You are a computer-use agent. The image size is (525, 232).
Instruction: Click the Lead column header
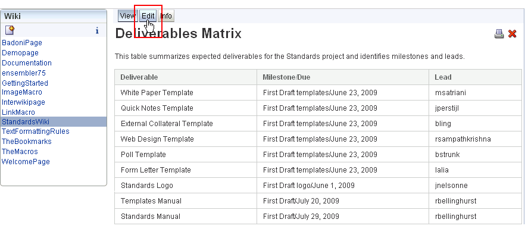(x=476, y=77)
